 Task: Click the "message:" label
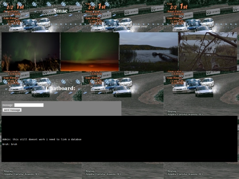coord(8,105)
